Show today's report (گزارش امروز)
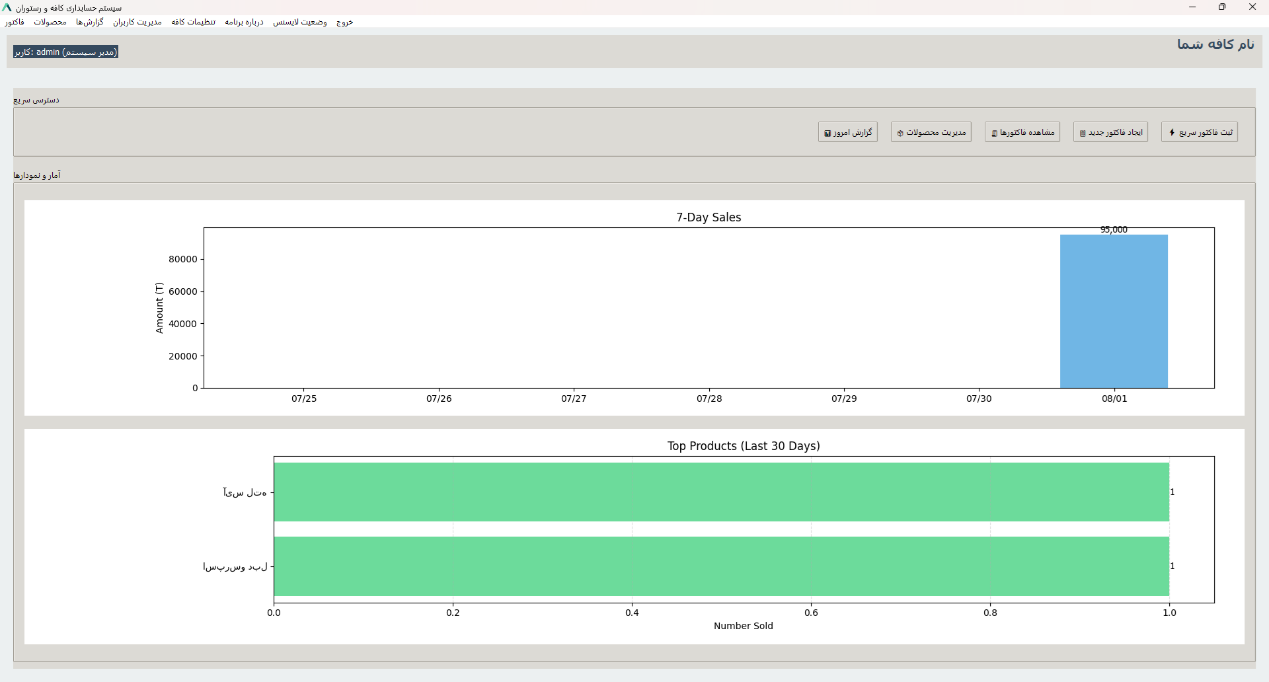Viewport: 1269px width, 682px height. (x=847, y=132)
